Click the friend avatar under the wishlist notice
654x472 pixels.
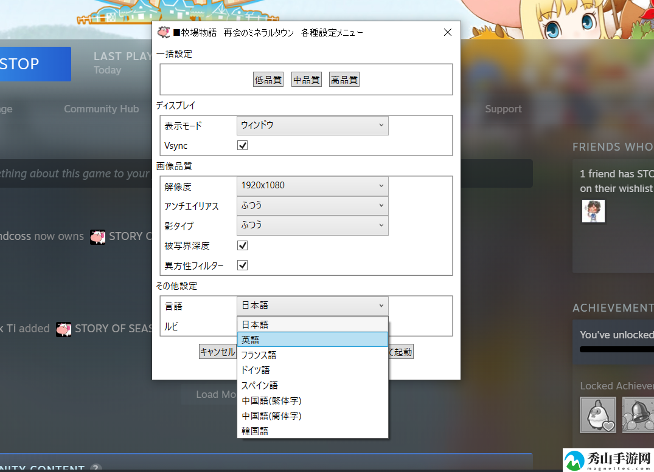tap(593, 211)
